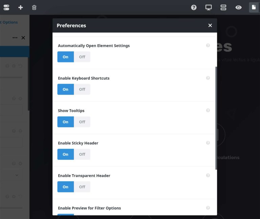Click the Preferences dialog scrollbar
The image size is (260, 219).
pyautogui.click(x=216, y=118)
